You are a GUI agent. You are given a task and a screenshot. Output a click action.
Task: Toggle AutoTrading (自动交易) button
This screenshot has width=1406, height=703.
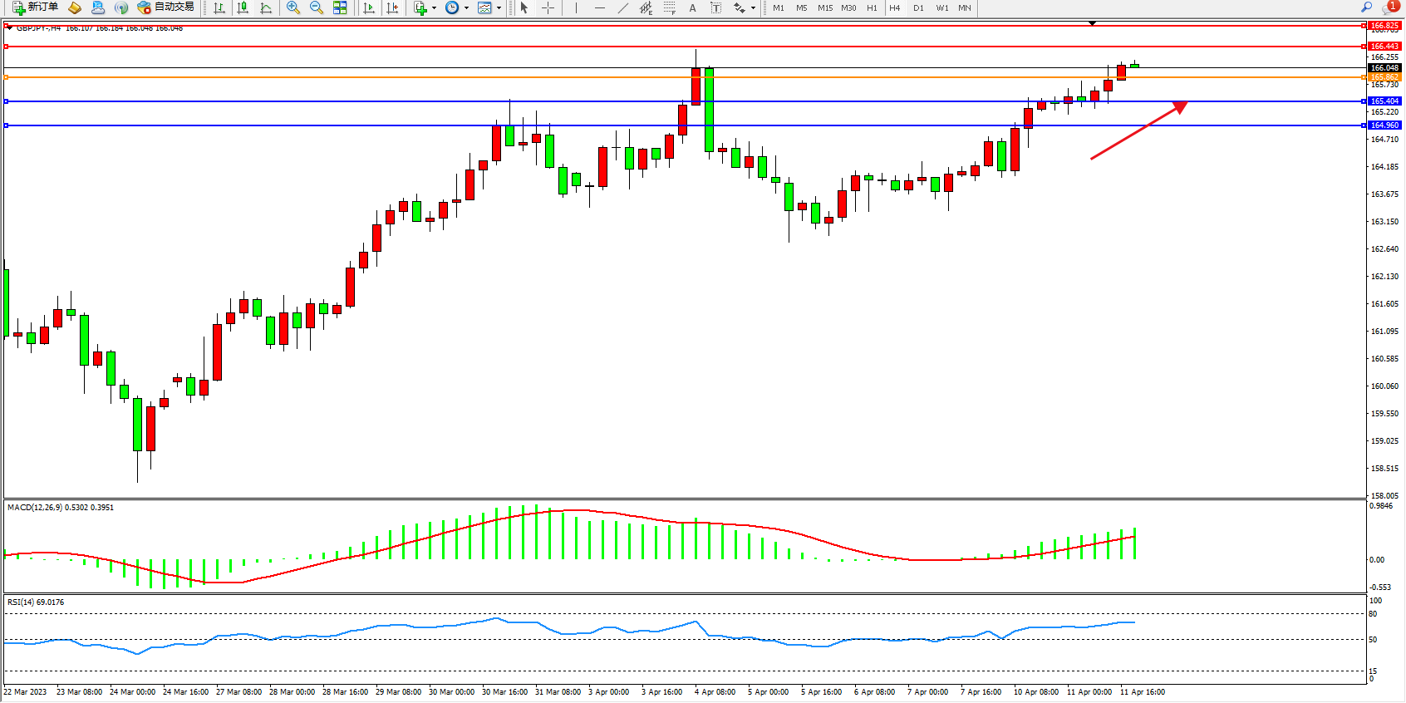coord(166,7)
